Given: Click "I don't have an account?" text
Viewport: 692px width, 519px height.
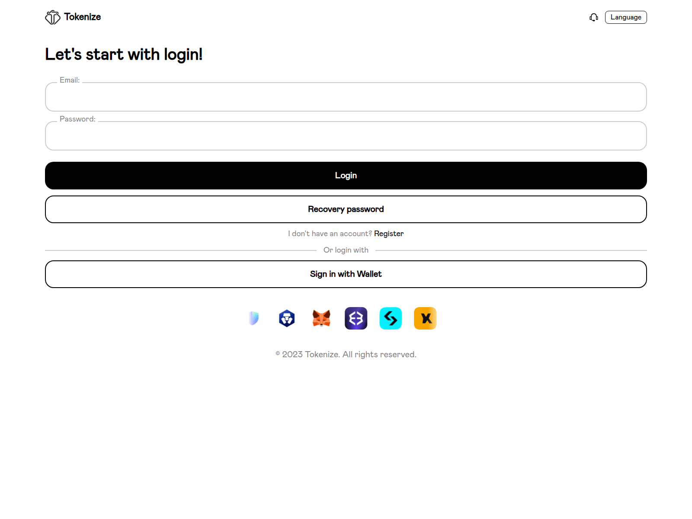Looking at the screenshot, I should [x=330, y=234].
